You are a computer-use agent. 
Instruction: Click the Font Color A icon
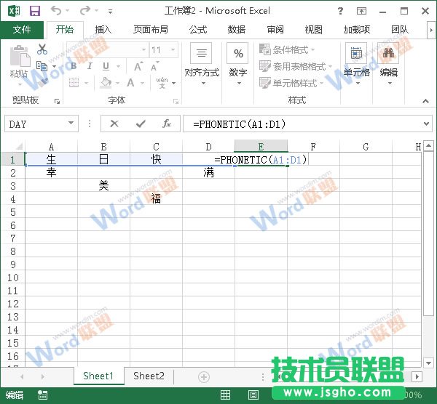coord(130,83)
